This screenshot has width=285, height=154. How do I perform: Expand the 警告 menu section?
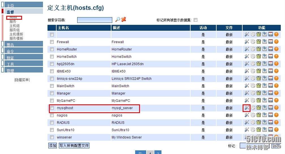(x=24, y=44)
